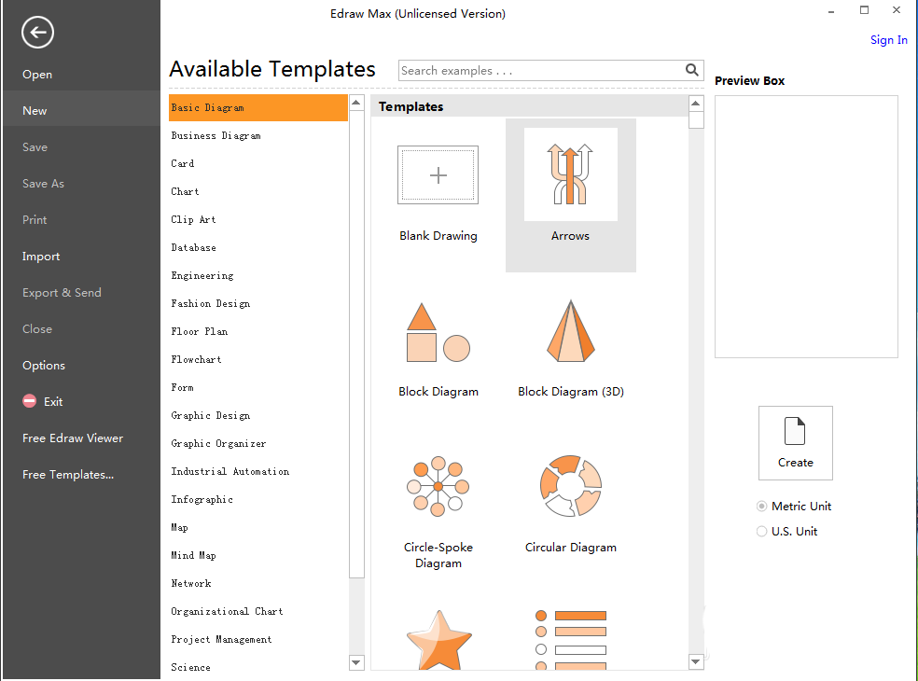The width and height of the screenshot is (918, 681).
Task: Click Save in the sidebar
Action: [35, 147]
